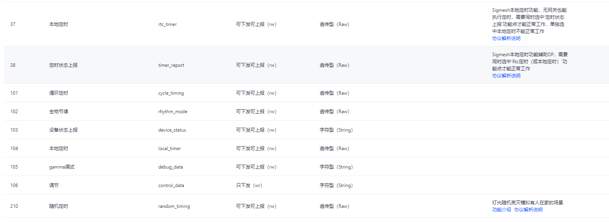Click DP ID 101 row
609x222 pixels.
pos(306,93)
